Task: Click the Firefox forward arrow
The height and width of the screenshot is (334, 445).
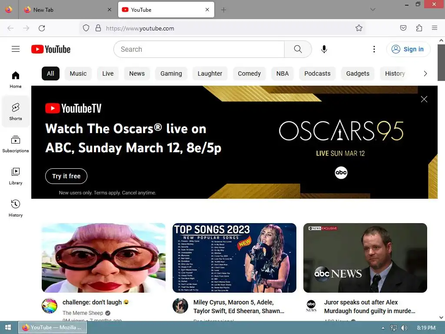Action: pos(26,28)
